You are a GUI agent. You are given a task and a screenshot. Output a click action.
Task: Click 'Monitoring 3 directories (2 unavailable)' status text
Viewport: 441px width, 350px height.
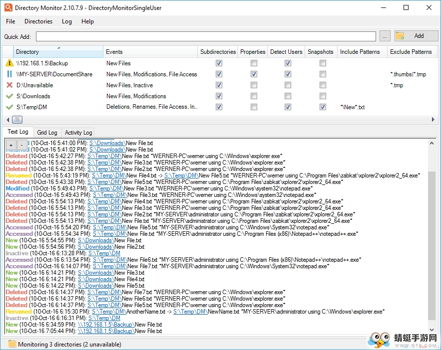click(x=69, y=345)
